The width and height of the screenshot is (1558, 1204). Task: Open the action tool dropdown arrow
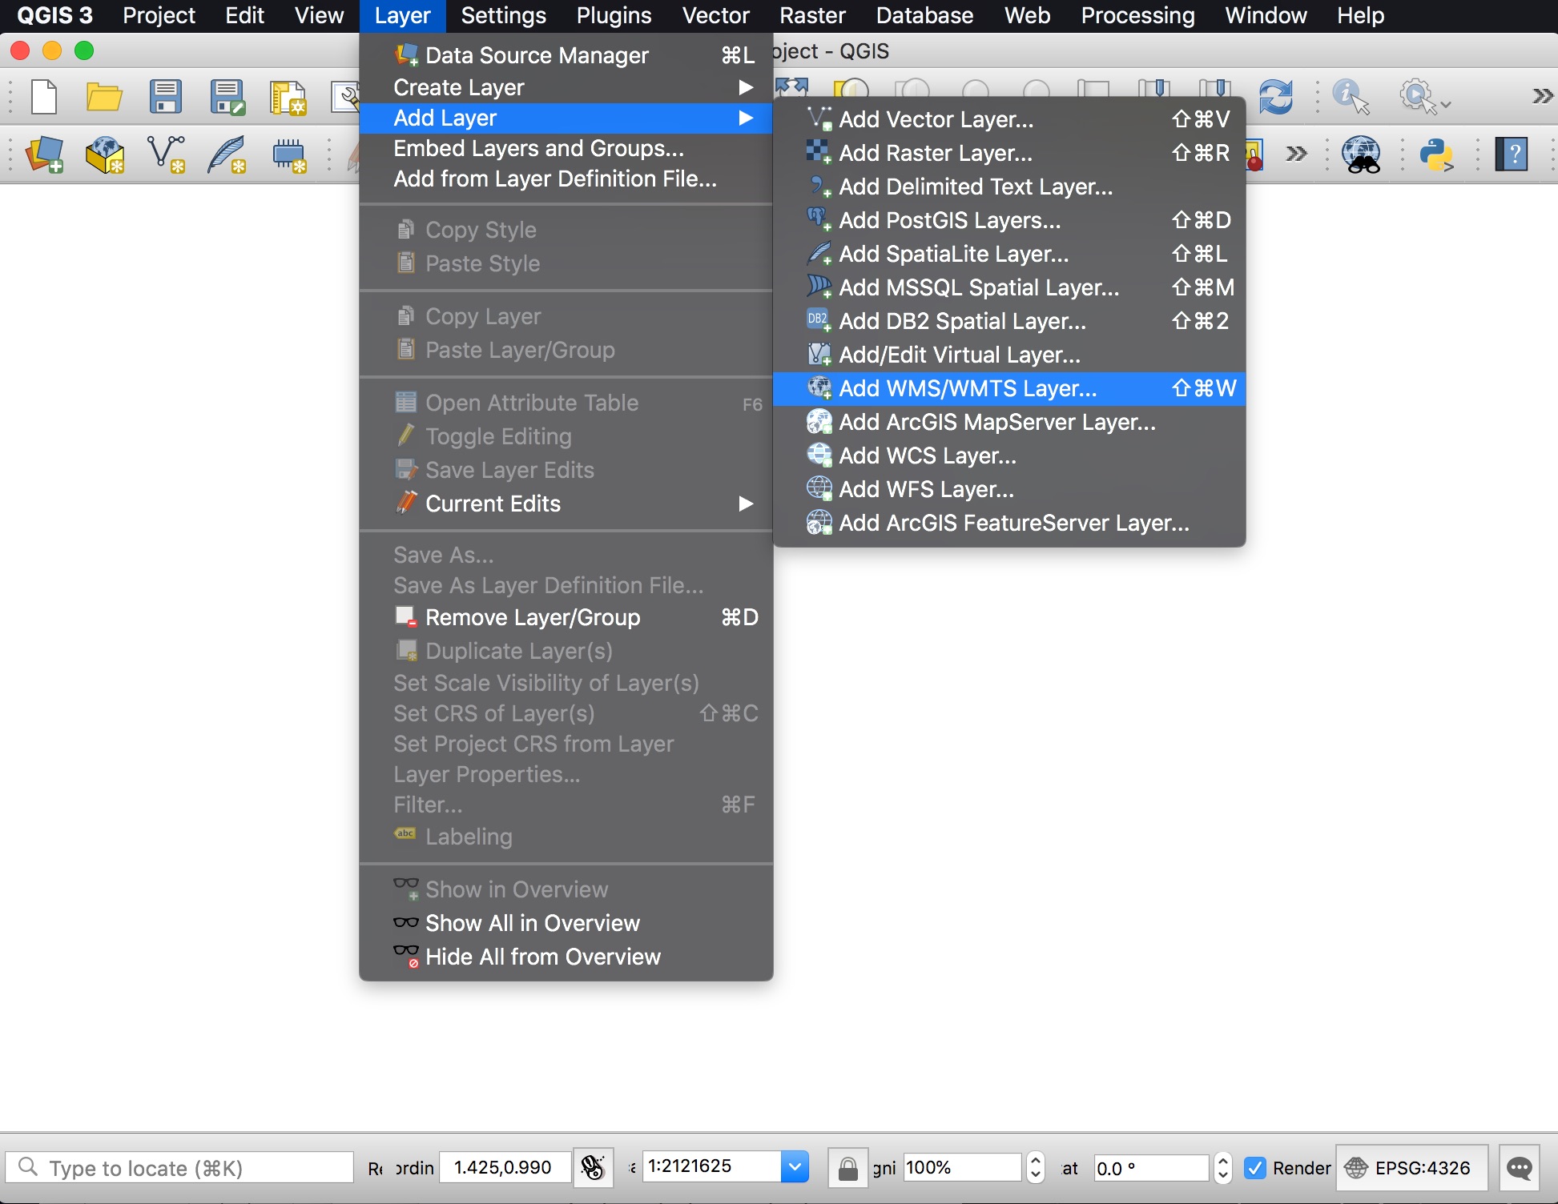pos(1446,104)
